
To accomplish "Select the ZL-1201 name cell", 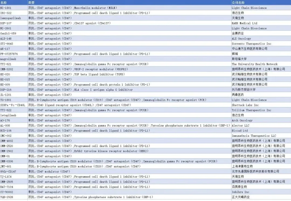I will 14,95.
